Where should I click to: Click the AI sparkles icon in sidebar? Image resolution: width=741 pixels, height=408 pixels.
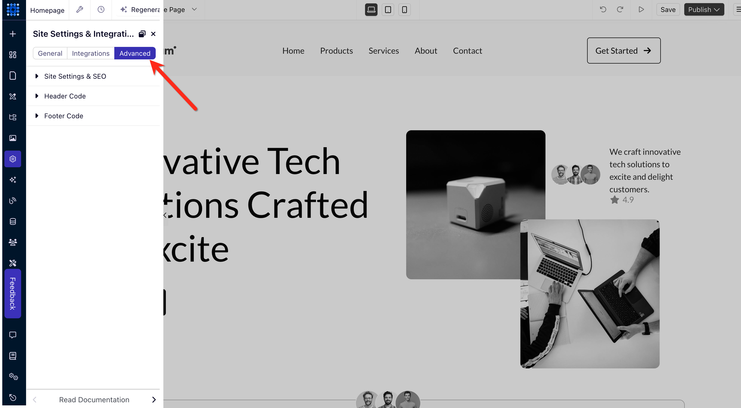(13, 180)
